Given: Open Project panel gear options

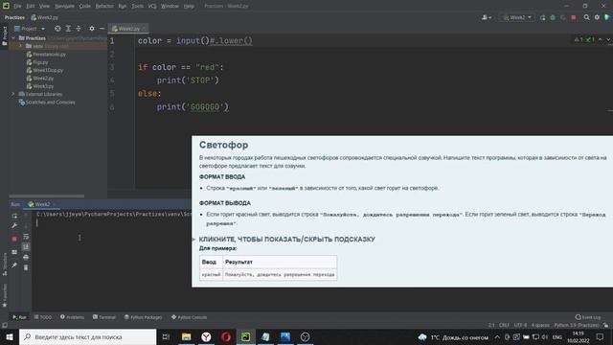Looking at the screenshot, I should (x=92, y=29).
